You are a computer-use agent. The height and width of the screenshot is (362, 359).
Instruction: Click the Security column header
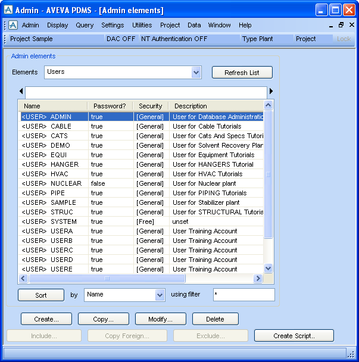click(151, 106)
